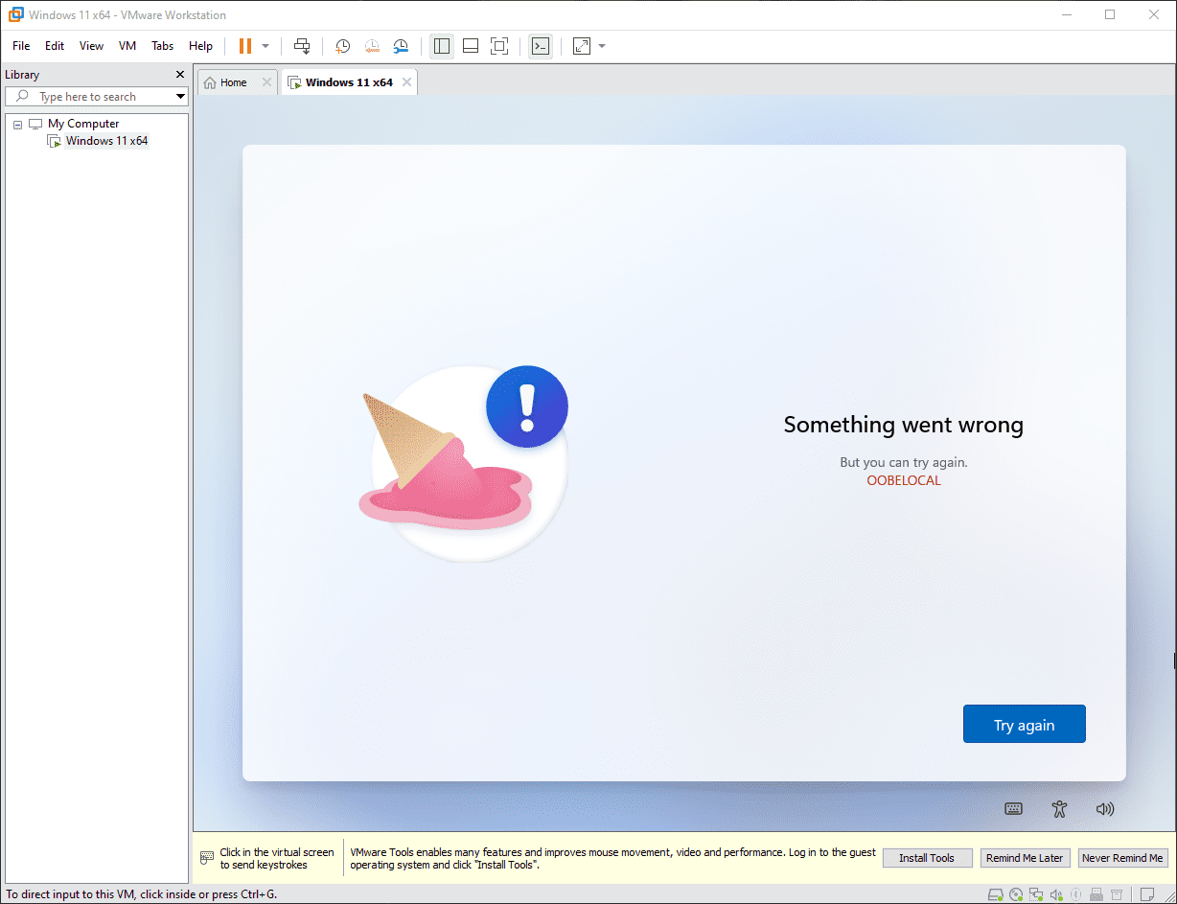
Task: Click the network adapter status icon
Action: [1036, 895]
